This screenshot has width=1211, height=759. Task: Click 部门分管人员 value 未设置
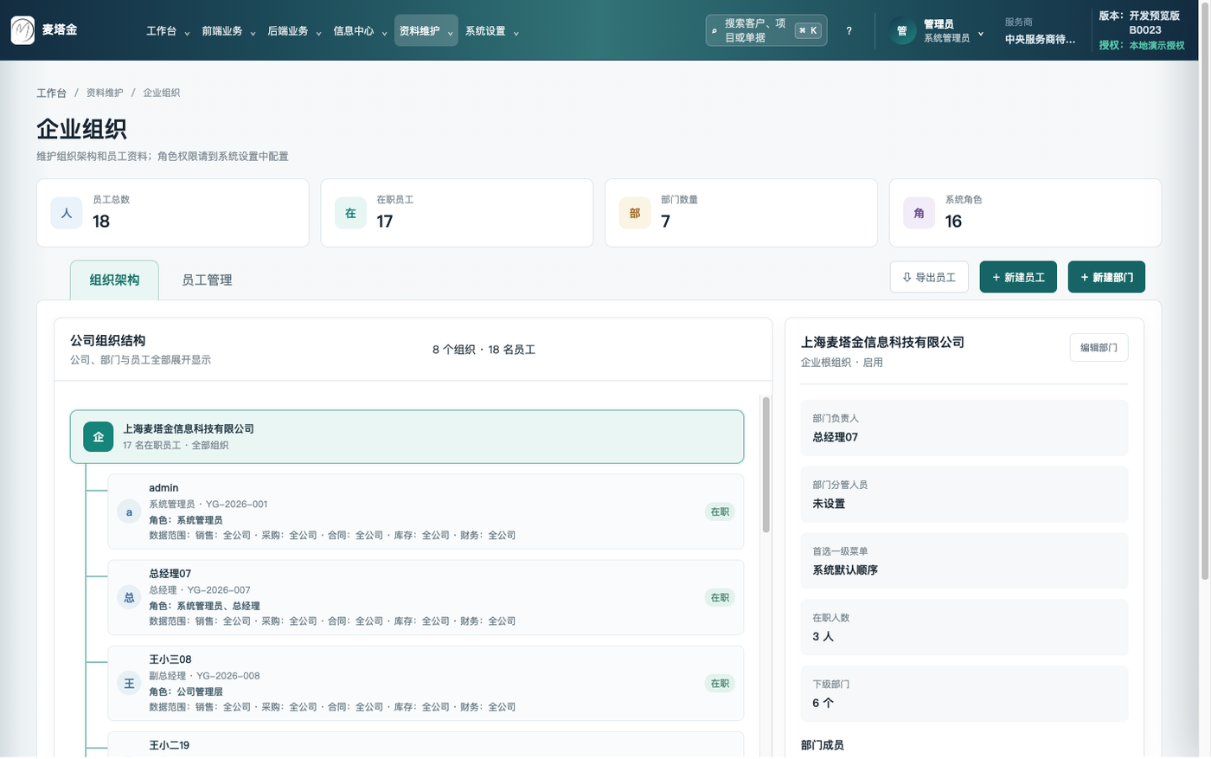point(829,504)
